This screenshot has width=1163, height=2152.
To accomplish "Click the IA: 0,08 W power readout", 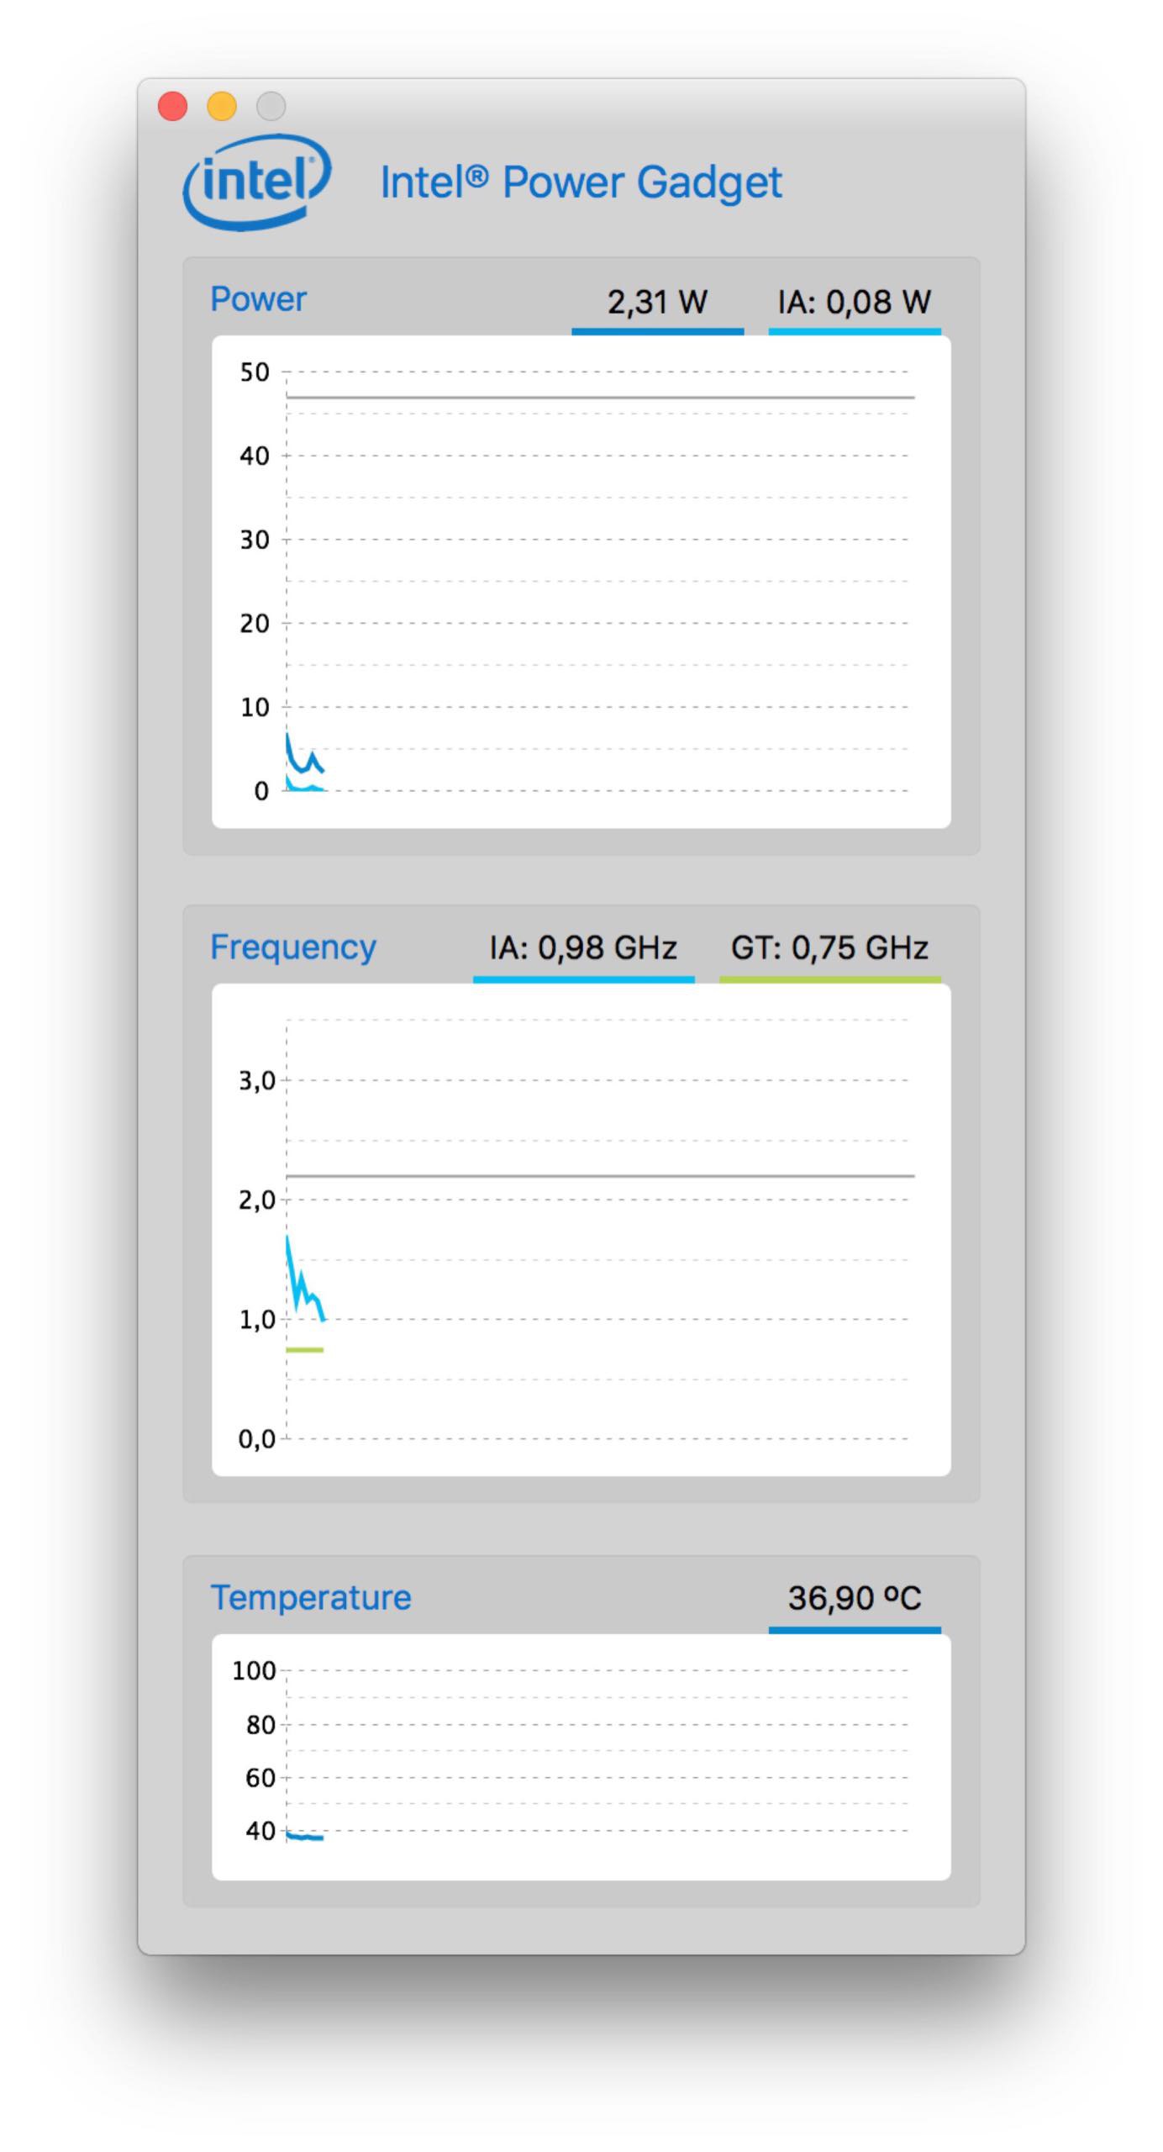I will (x=854, y=302).
